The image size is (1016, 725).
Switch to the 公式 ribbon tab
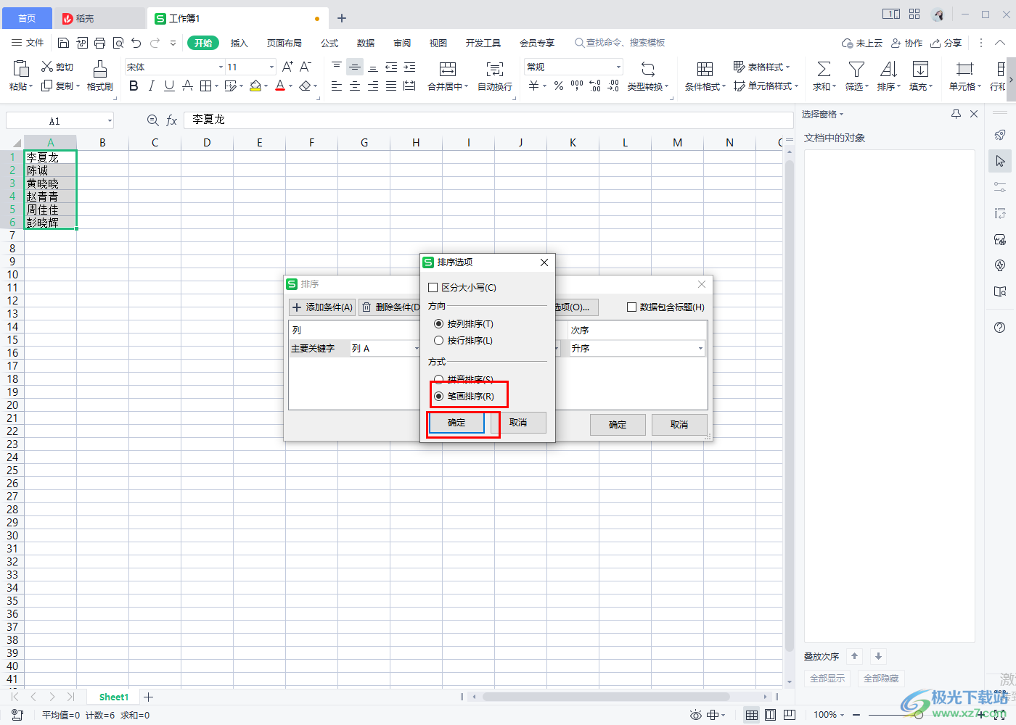tap(329, 43)
